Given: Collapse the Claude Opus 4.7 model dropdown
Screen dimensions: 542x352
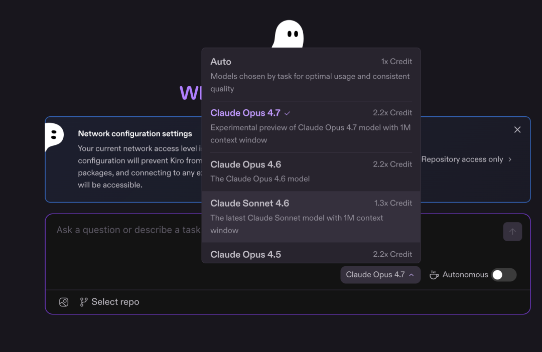Looking at the screenshot, I should (x=380, y=275).
